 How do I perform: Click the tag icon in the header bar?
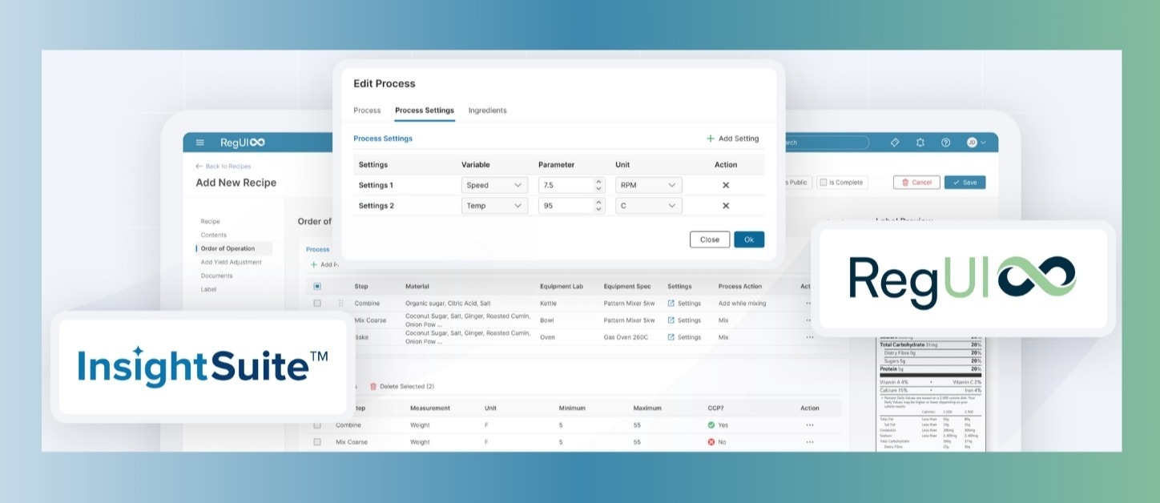pos(895,143)
